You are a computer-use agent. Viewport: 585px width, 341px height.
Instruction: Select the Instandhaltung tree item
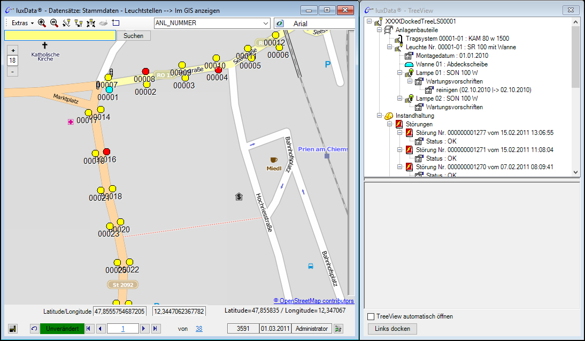414,116
